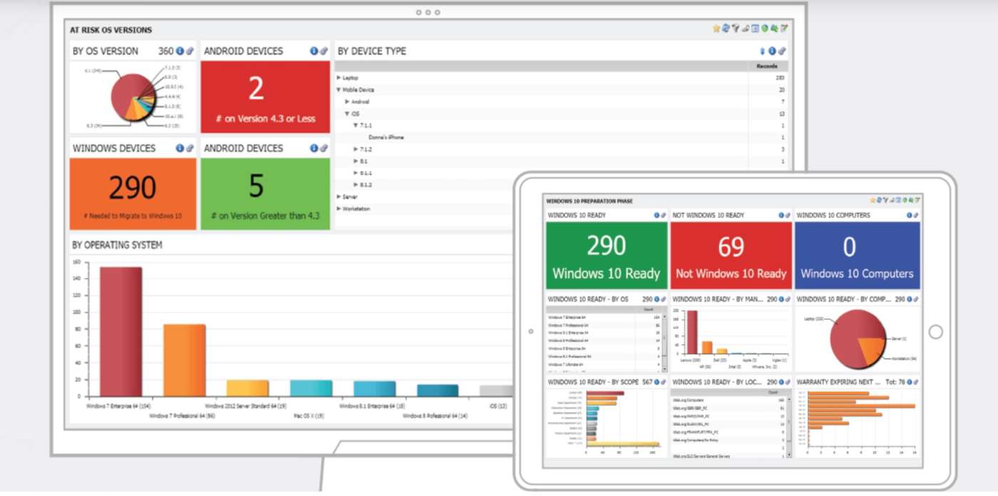Collapse the iOS 7.1.1 version node
998x496 pixels.
point(356,125)
